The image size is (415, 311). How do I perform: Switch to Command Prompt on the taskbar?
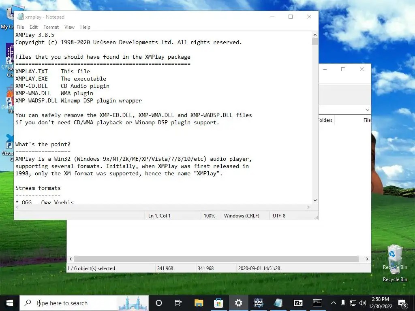click(x=317, y=303)
